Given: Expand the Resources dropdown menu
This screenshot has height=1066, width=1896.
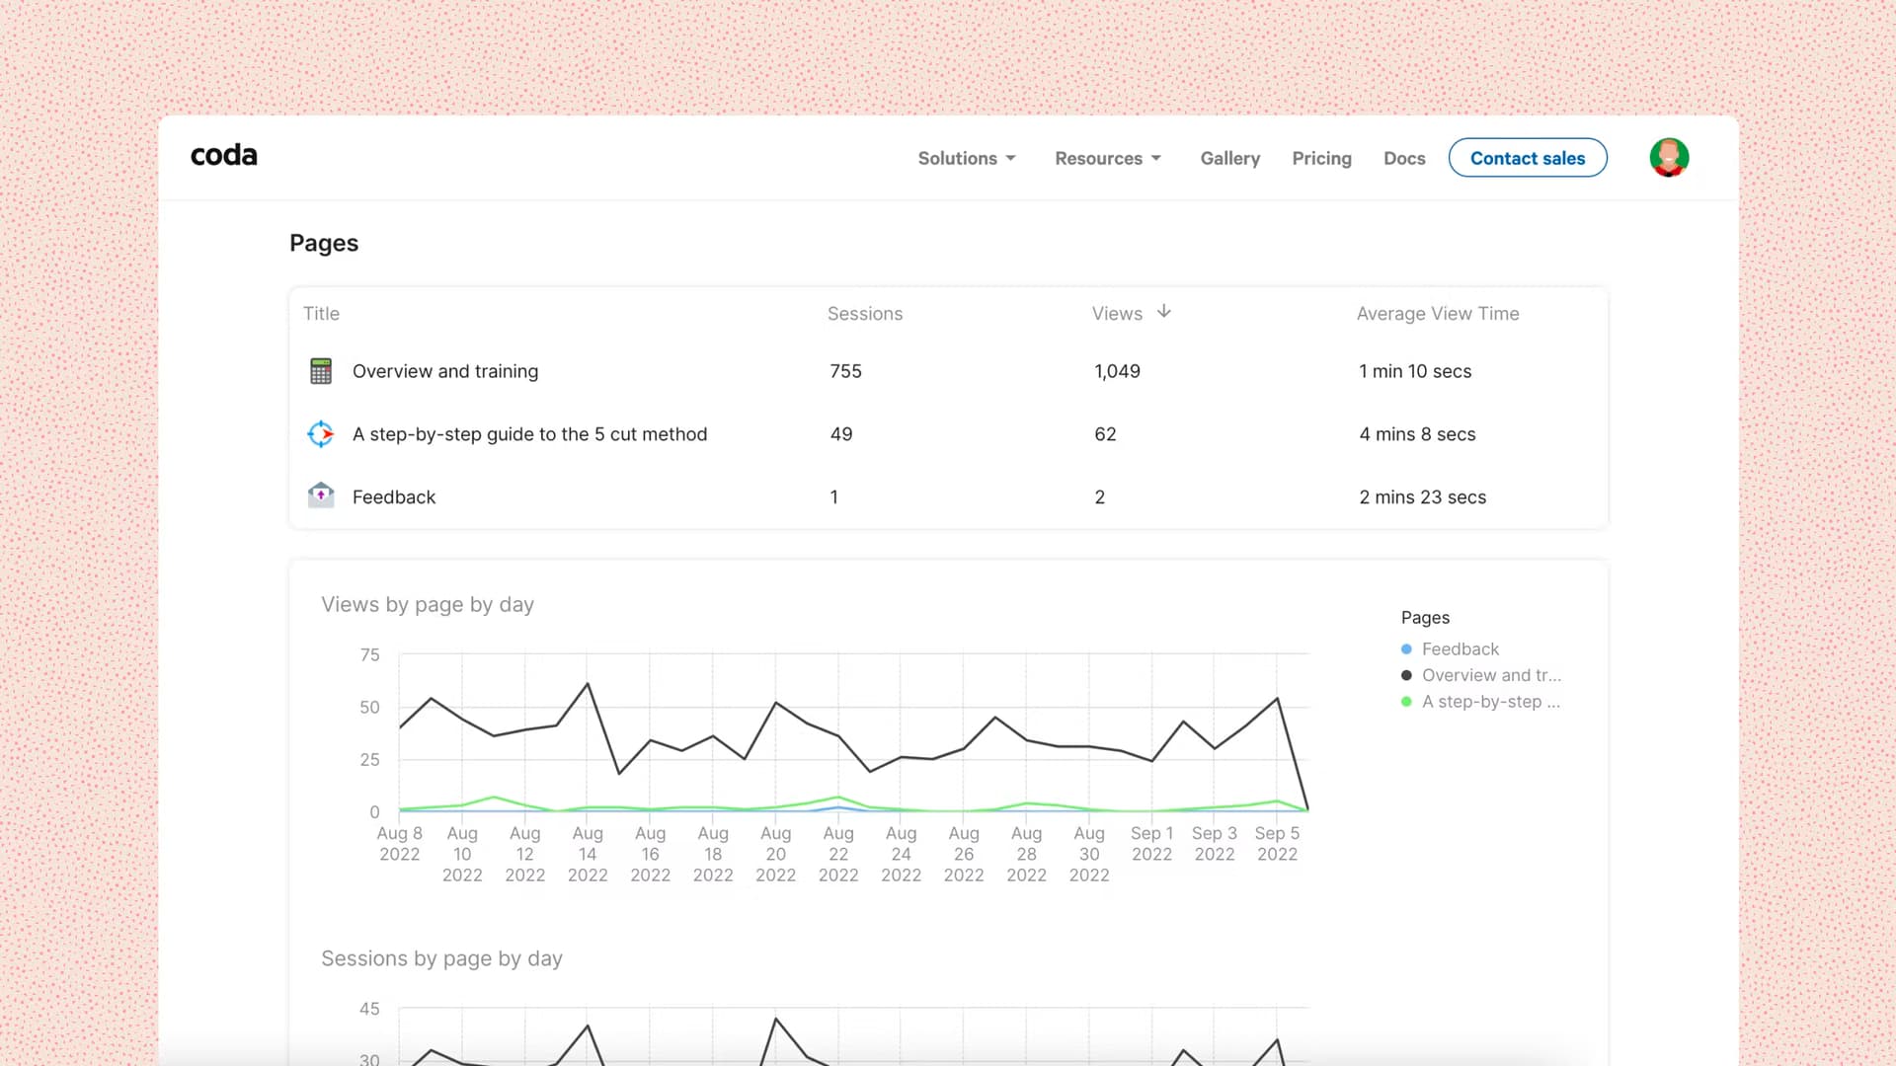Looking at the screenshot, I should [1108, 159].
